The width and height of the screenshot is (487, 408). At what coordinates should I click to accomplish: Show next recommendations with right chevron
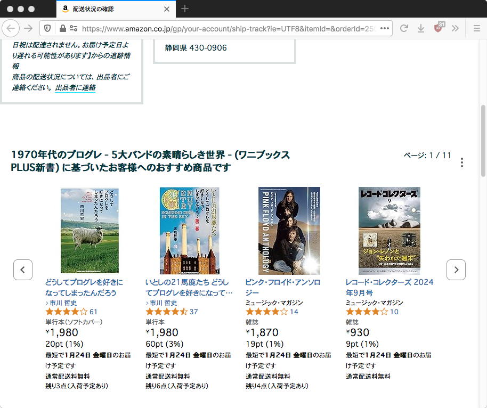pos(456,270)
